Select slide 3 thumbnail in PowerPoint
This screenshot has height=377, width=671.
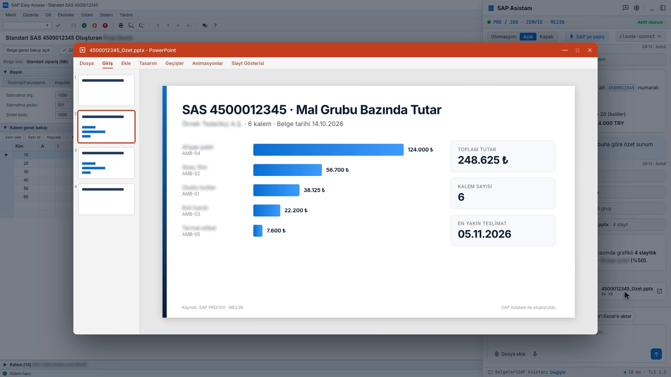coord(107,163)
